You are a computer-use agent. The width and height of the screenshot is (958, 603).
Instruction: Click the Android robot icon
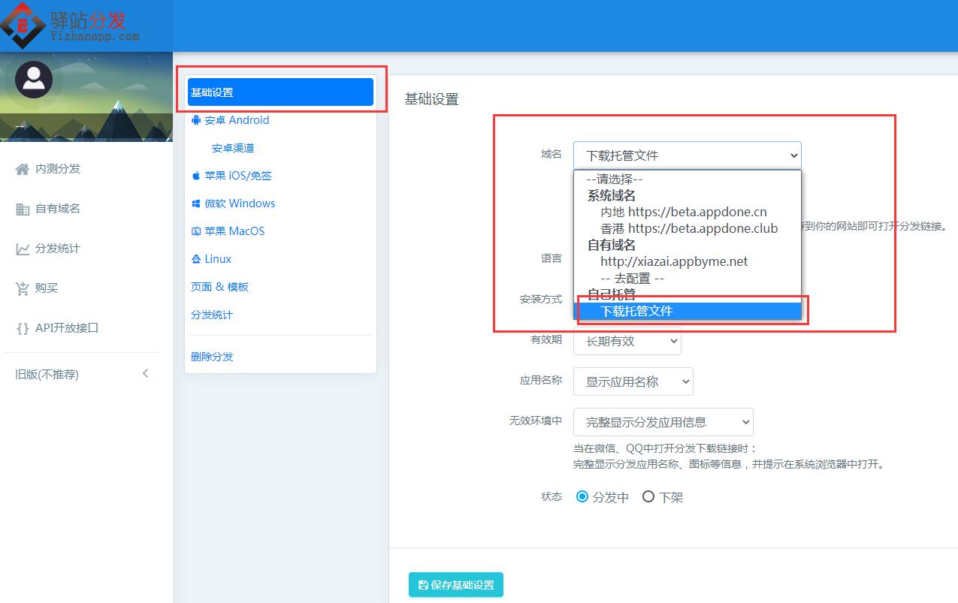(x=196, y=120)
